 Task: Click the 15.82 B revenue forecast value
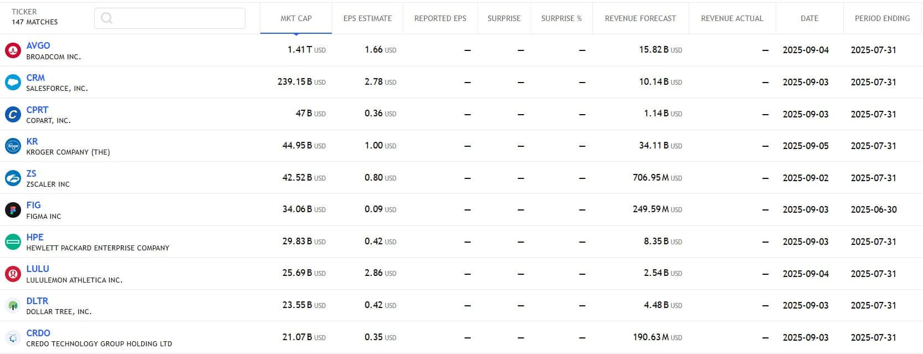tap(660, 50)
